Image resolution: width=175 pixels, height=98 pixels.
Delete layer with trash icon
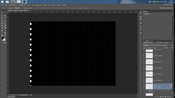coord(170,97)
